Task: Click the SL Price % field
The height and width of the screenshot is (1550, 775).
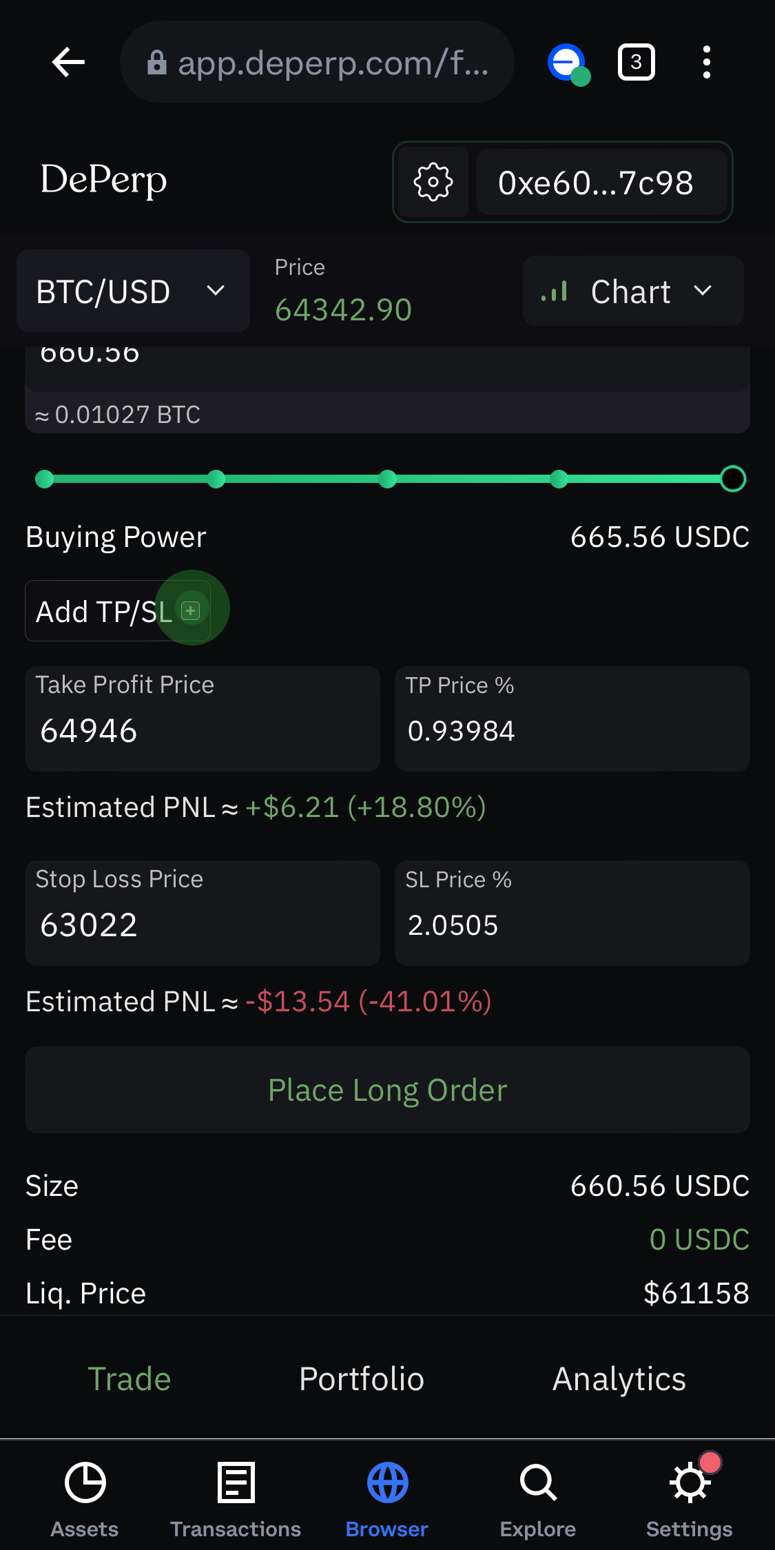Action: [572, 913]
